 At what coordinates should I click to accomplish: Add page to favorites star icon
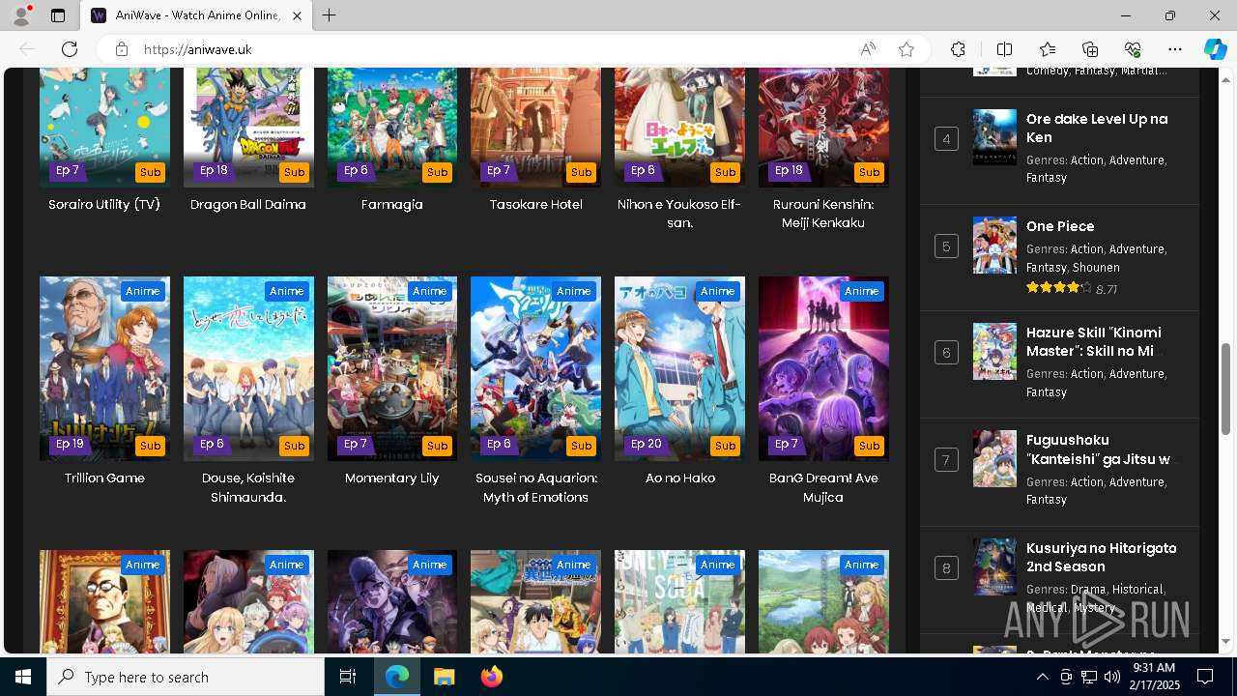pyautogui.click(x=906, y=49)
